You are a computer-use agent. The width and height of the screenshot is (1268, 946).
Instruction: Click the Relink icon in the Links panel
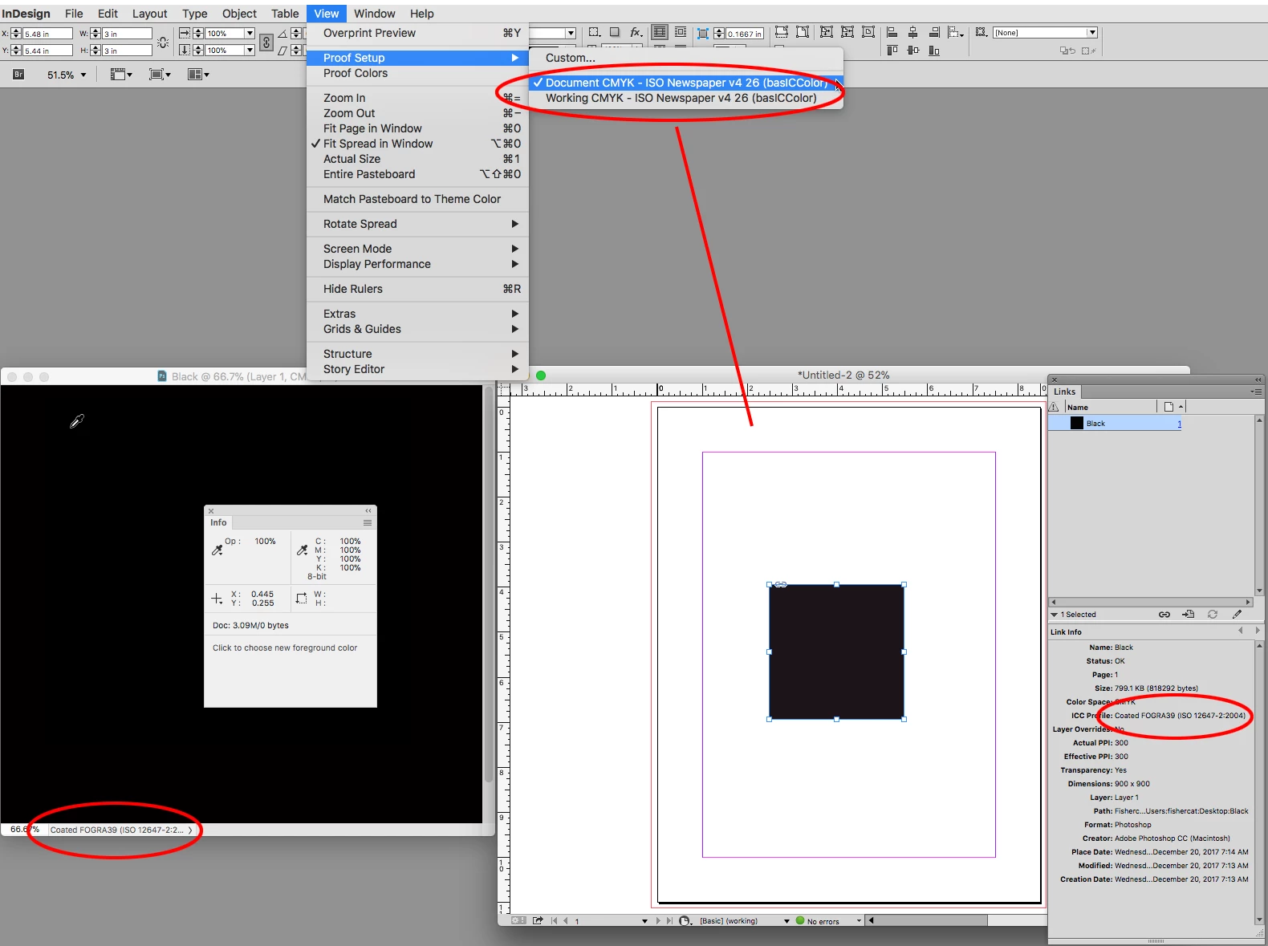1164,615
